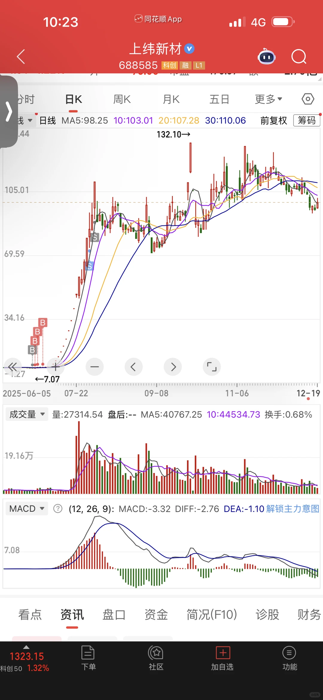Screen dimensions: 323x700
Task: Open 下单 order icon
Action: click(88, 658)
